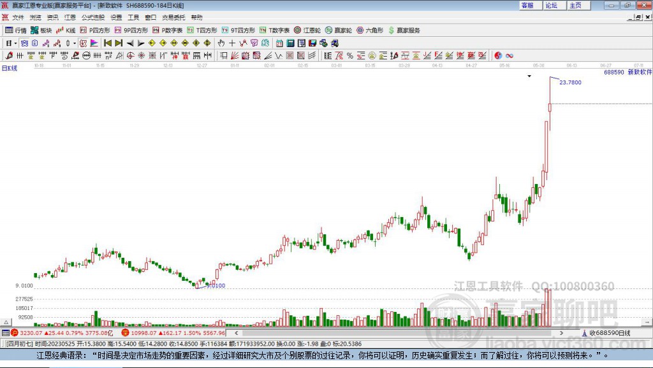Click the up-triangle volume panel expander
653x368 pixels.
point(6,322)
